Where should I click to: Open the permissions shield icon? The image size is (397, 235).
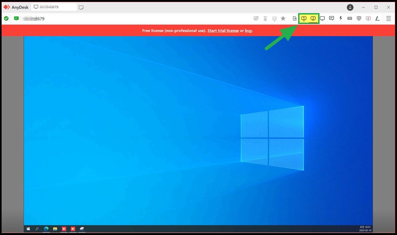click(359, 18)
